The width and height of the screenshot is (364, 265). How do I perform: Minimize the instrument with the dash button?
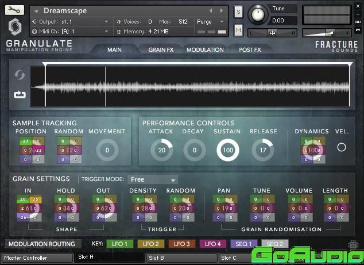click(358, 14)
